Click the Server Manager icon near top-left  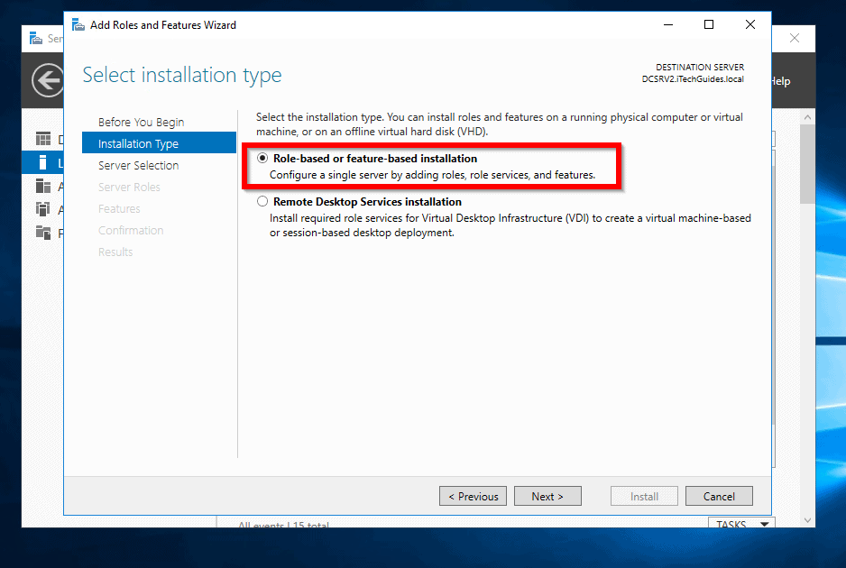point(36,38)
